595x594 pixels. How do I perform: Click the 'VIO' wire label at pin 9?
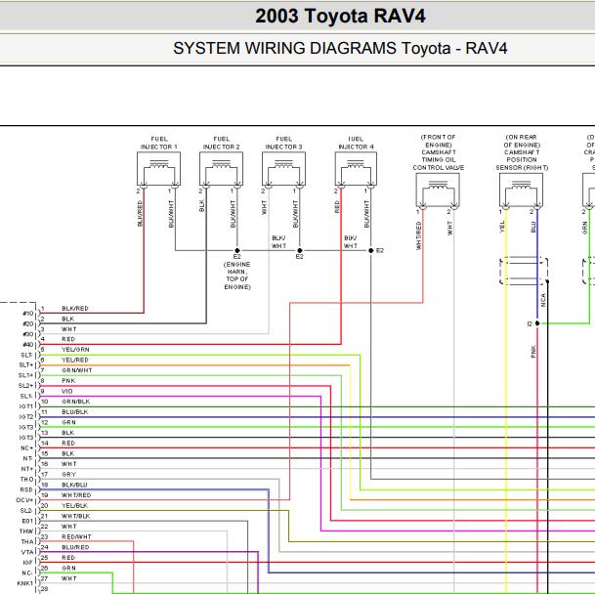click(x=66, y=392)
